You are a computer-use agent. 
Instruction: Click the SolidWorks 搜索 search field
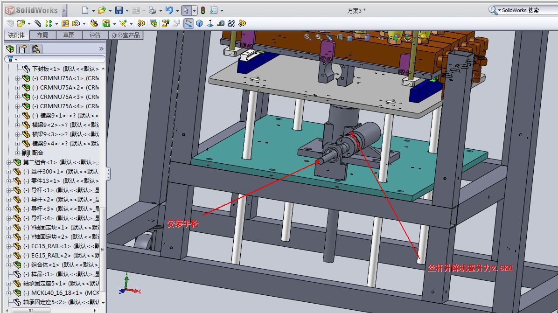click(x=527, y=10)
